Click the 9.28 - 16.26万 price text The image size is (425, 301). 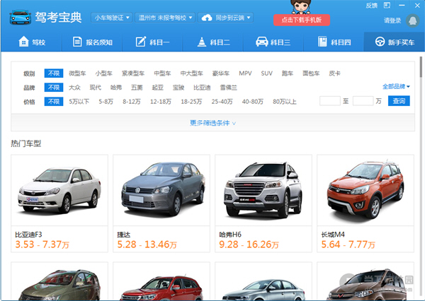tap(249, 244)
